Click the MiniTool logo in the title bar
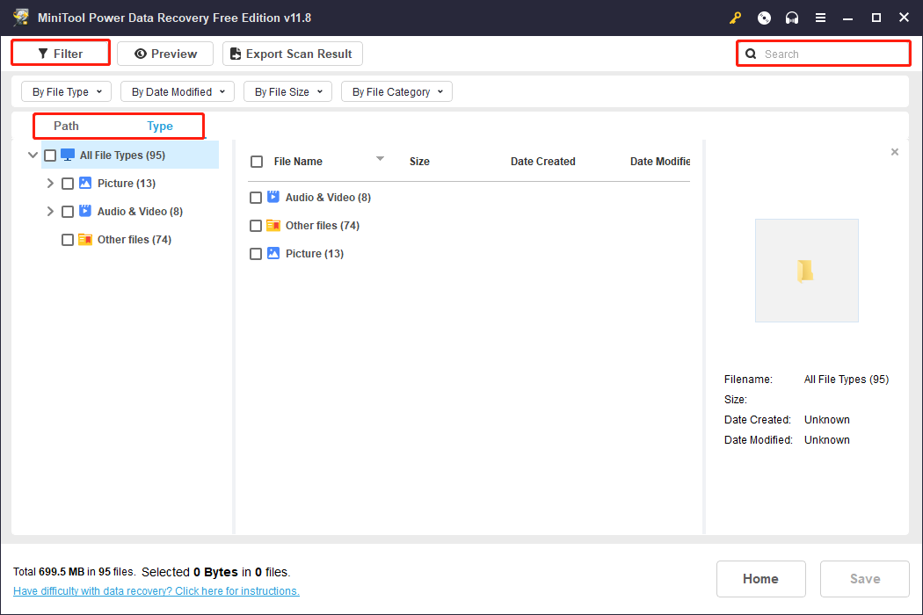The height and width of the screenshot is (615, 923). [x=21, y=17]
